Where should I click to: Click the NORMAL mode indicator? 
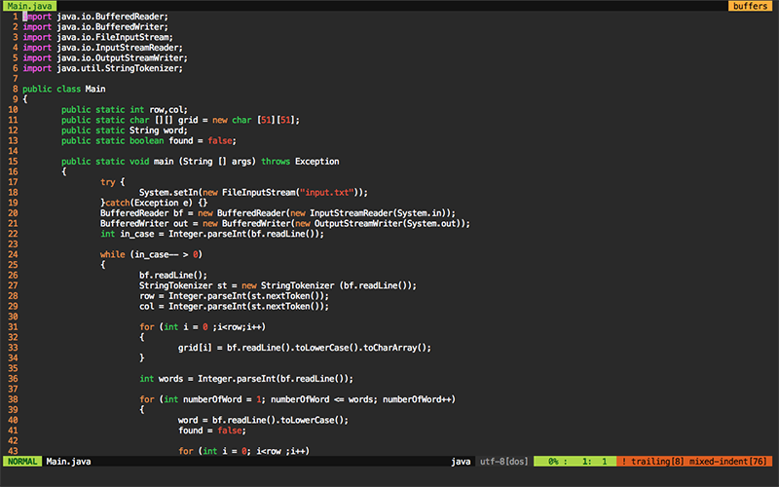click(22, 462)
